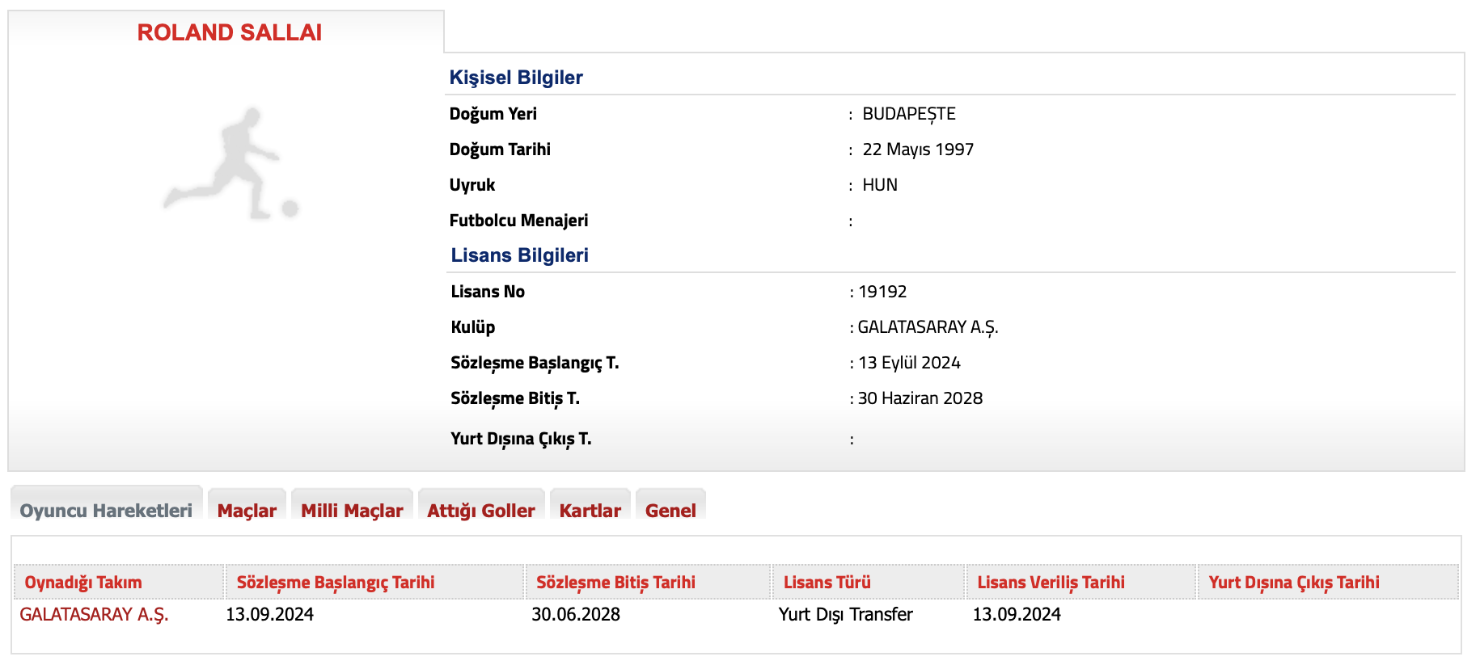Image resolution: width=1480 pixels, height=665 pixels.
Task: Click the Oynadığı Takım column header
Action: pos(83,583)
